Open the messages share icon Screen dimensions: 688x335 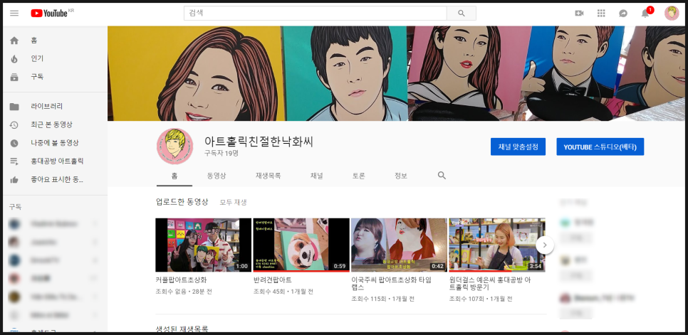[623, 13]
